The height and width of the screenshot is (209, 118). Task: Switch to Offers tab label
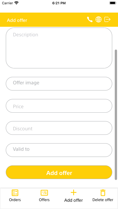[x=44, y=200]
